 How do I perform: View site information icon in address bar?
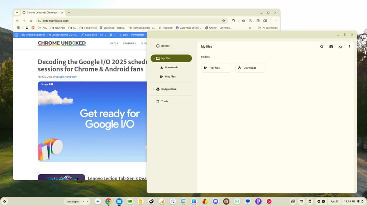[39, 21]
